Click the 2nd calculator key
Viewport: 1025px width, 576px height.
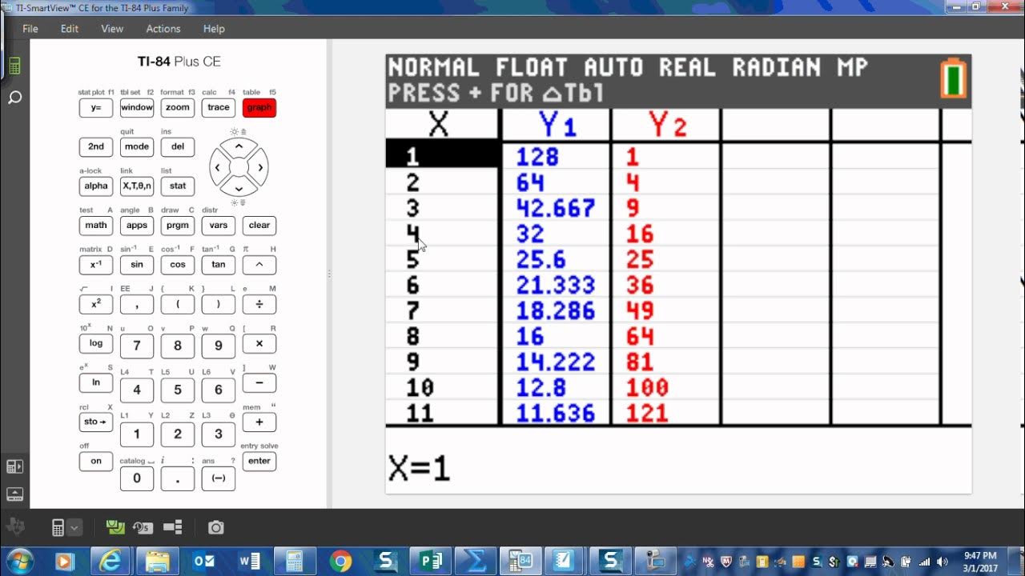[x=96, y=146]
